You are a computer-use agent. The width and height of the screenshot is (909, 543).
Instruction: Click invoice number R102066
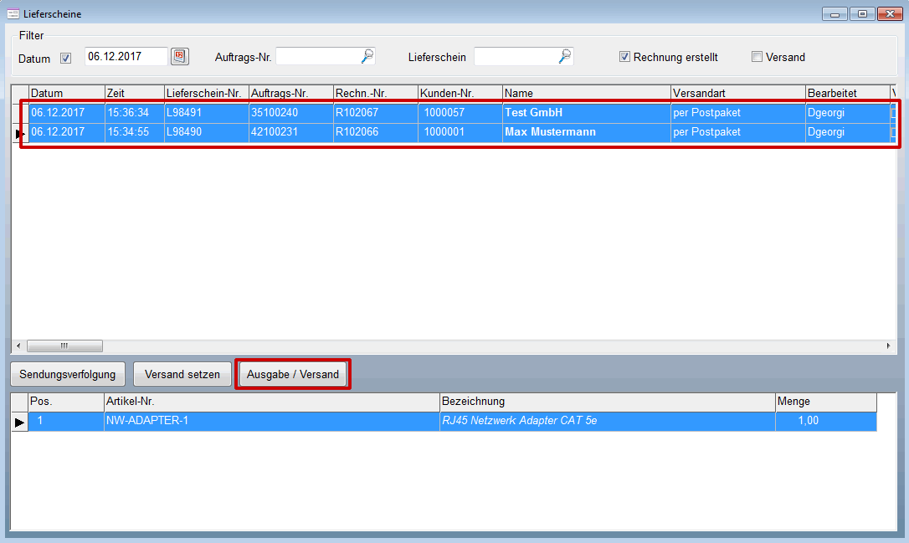tap(376, 132)
